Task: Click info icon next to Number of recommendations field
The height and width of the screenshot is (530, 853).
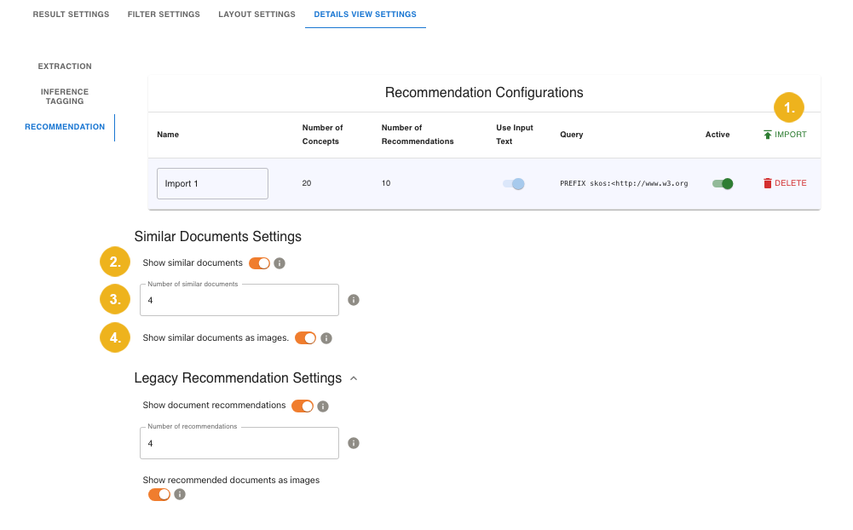Action: pyautogui.click(x=354, y=443)
